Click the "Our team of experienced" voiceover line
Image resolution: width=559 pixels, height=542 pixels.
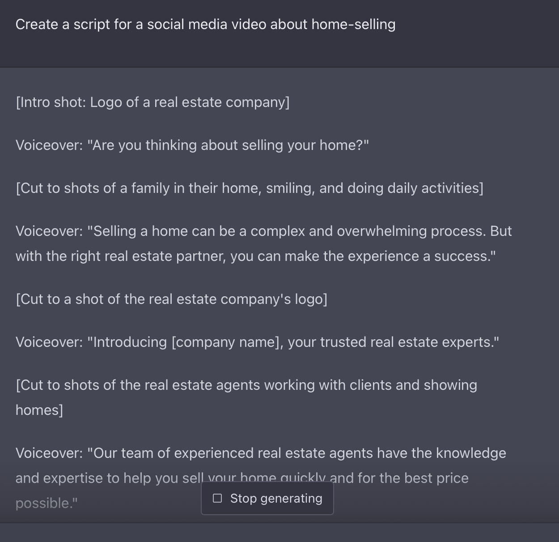click(x=261, y=453)
